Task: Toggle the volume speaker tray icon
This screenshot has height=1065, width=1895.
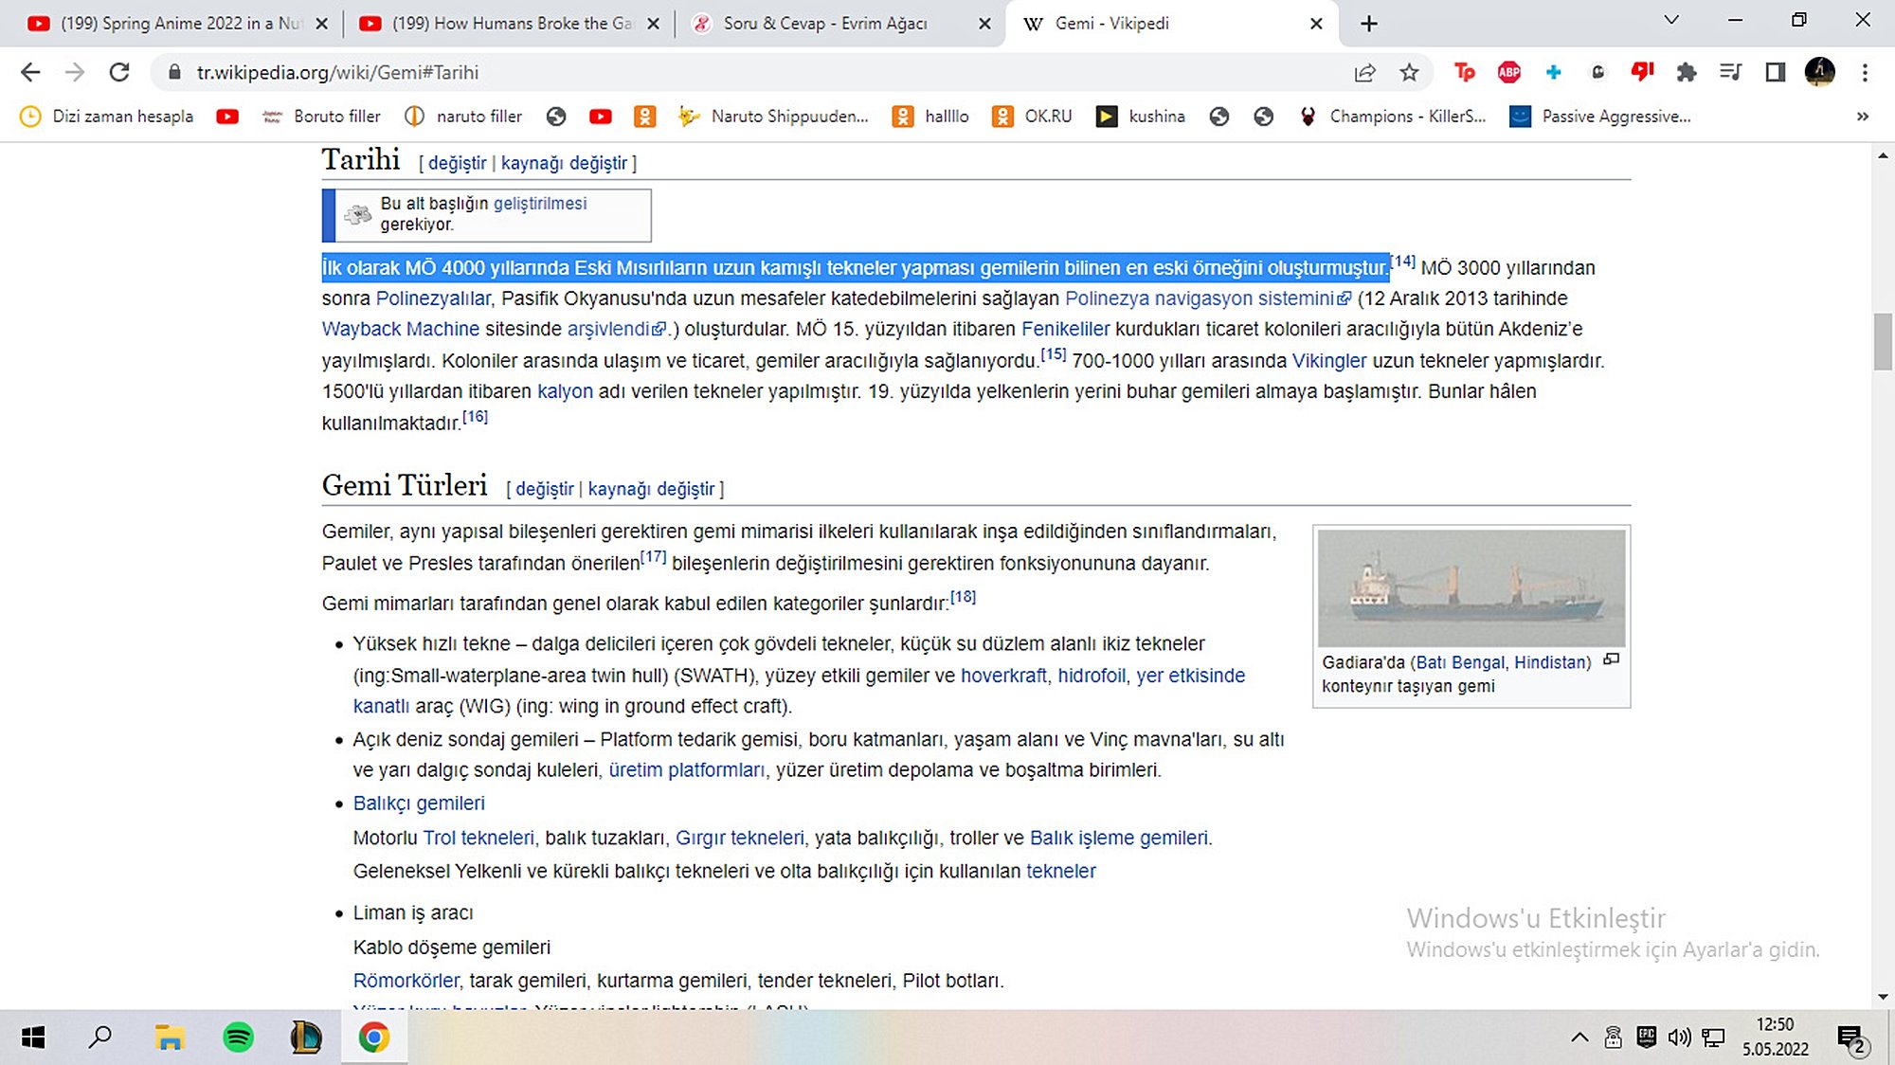Action: [1679, 1038]
